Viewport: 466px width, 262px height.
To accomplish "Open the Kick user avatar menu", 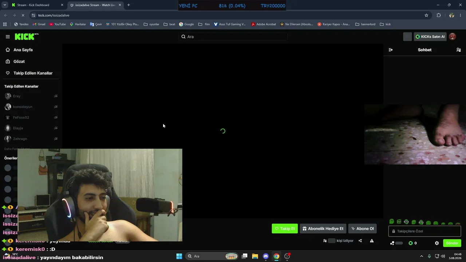I will [x=453, y=37].
